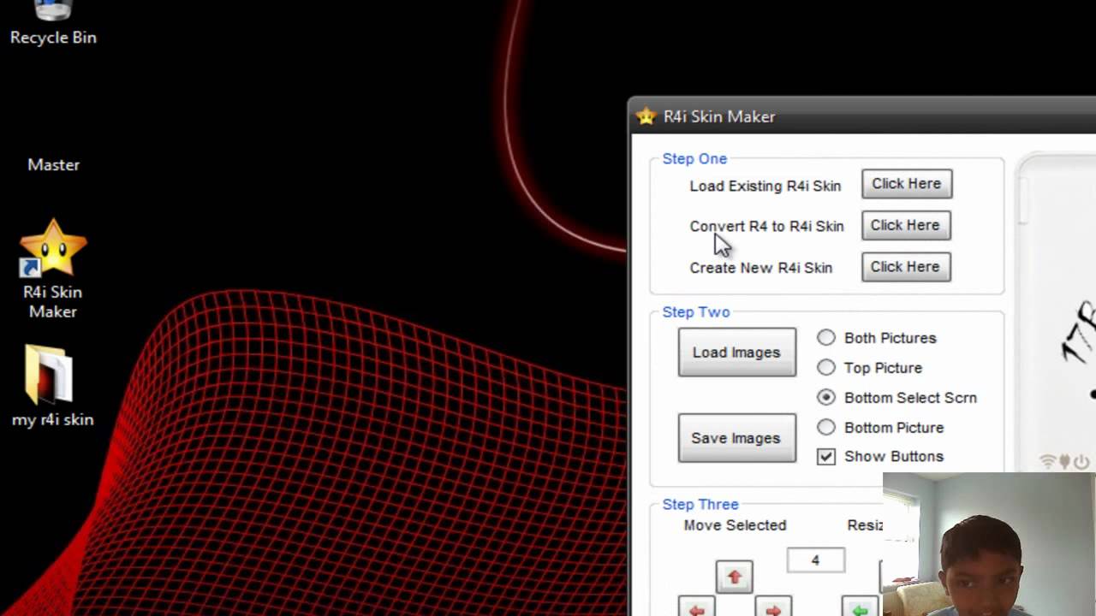Click the Create New R4i Skin label

(x=761, y=268)
